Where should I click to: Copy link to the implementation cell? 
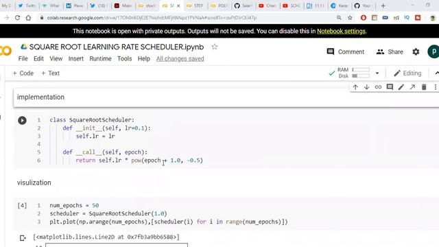coord(378,87)
